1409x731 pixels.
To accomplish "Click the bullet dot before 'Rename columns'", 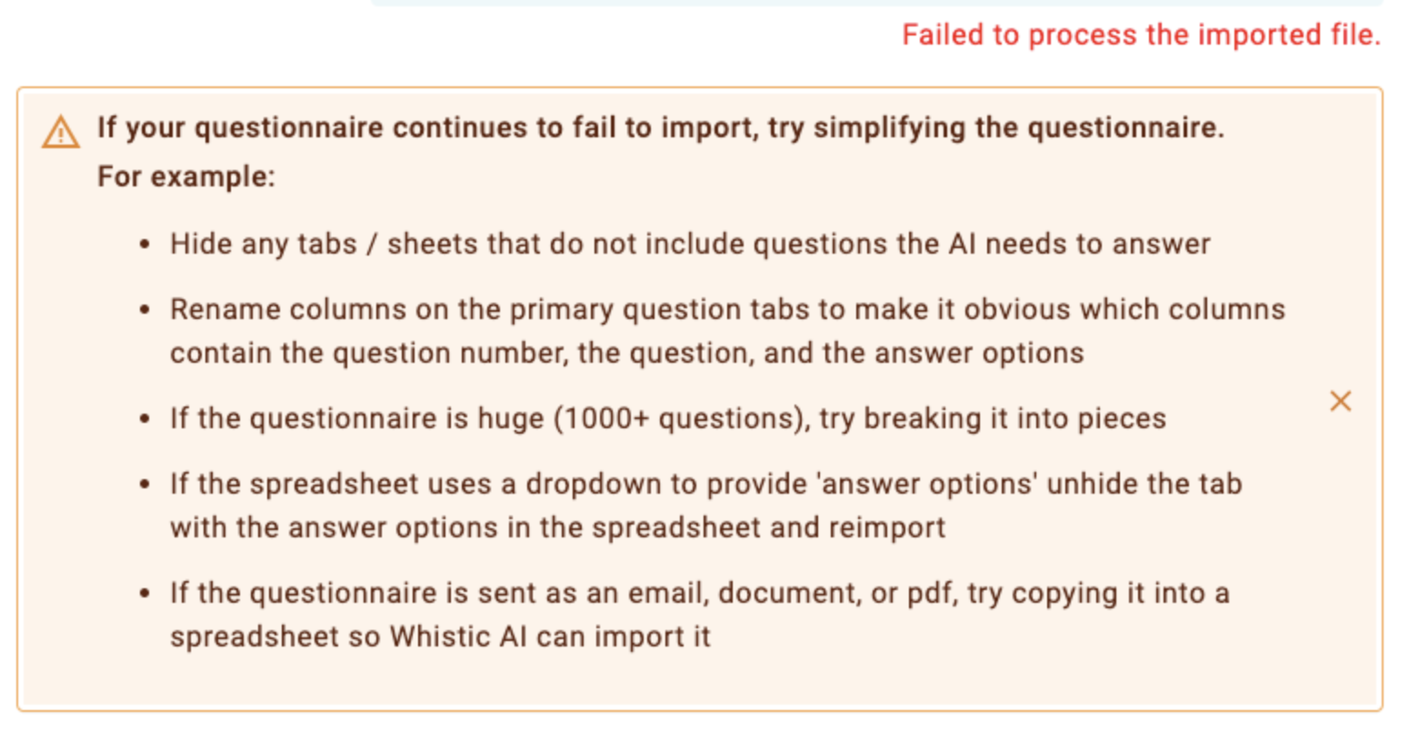I will (145, 310).
